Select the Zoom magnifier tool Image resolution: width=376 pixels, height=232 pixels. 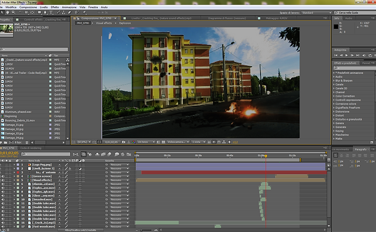pyautogui.click(x=13, y=13)
